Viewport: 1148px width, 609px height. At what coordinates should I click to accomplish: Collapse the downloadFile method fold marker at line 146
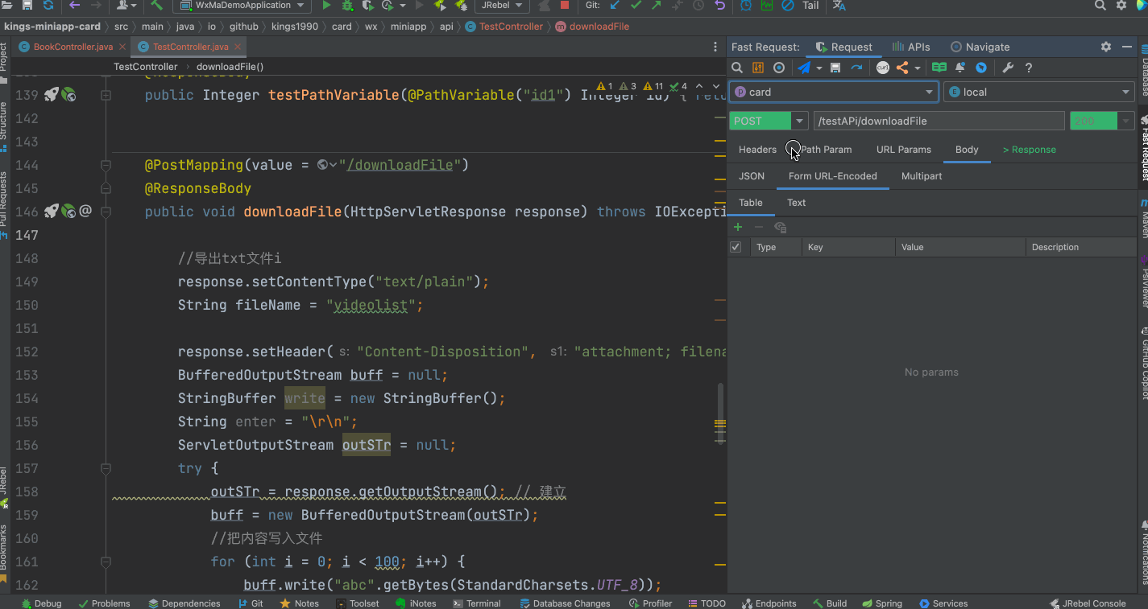(x=106, y=212)
